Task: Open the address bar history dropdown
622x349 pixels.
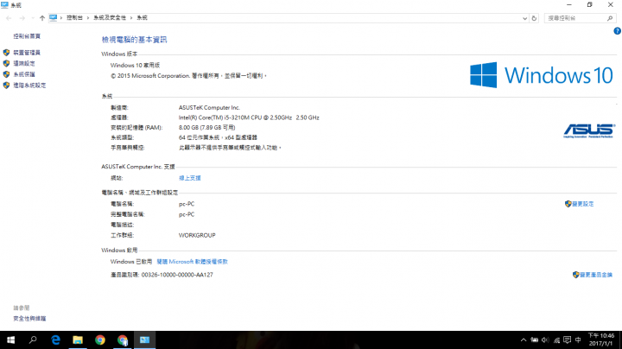Action: tap(524, 18)
